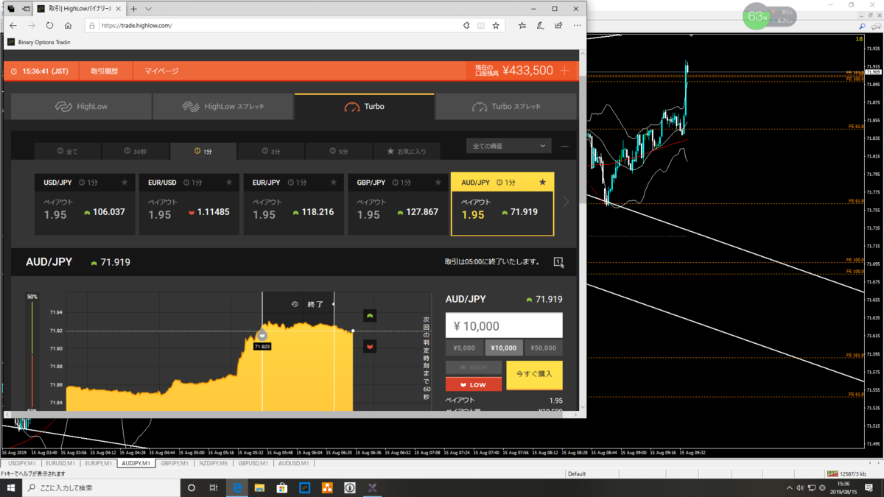
Task: Open the Windows Start menu
Action: [10, 487]
